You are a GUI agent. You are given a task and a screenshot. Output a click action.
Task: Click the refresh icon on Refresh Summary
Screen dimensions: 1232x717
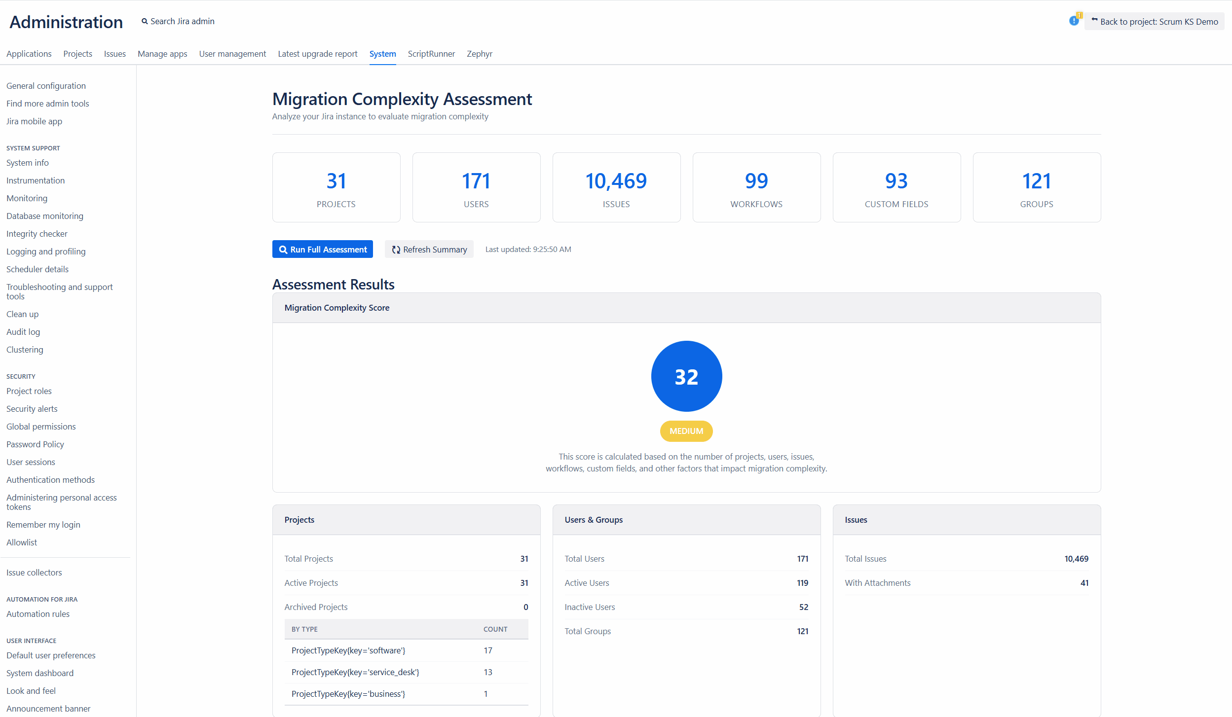click(x=395, y=250)
